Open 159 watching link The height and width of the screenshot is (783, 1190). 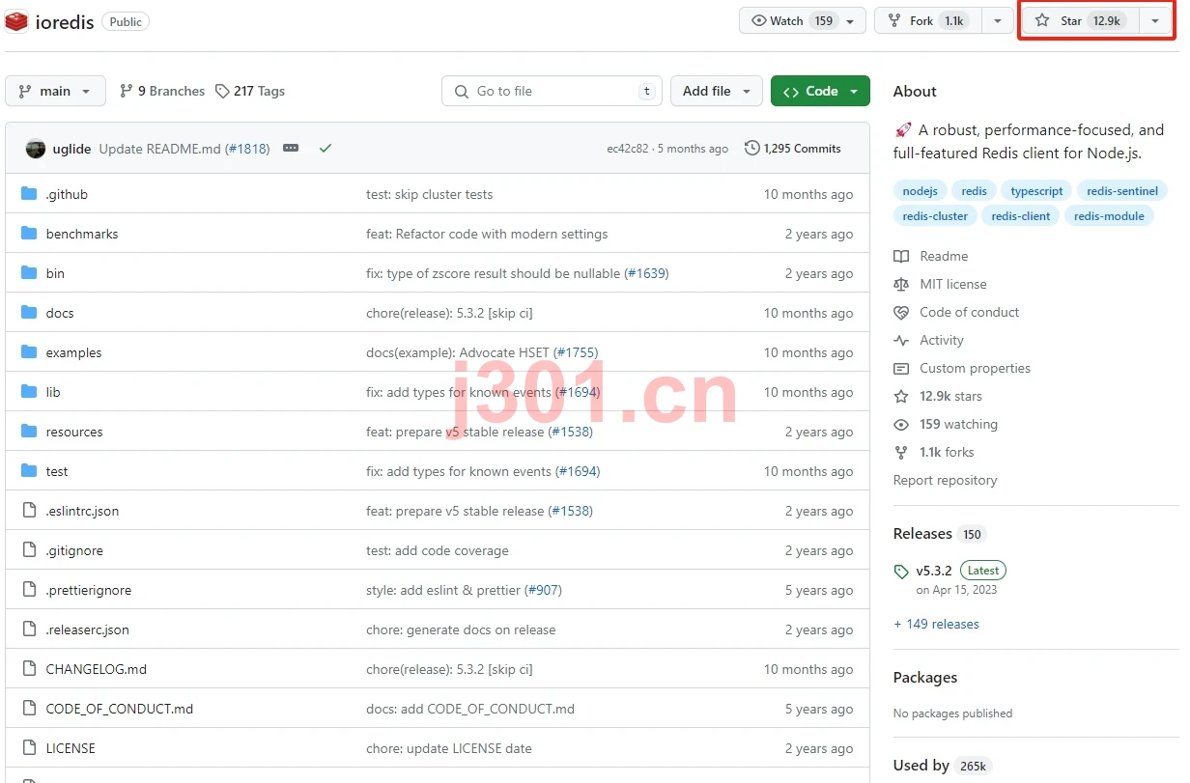tap(958, 424)
